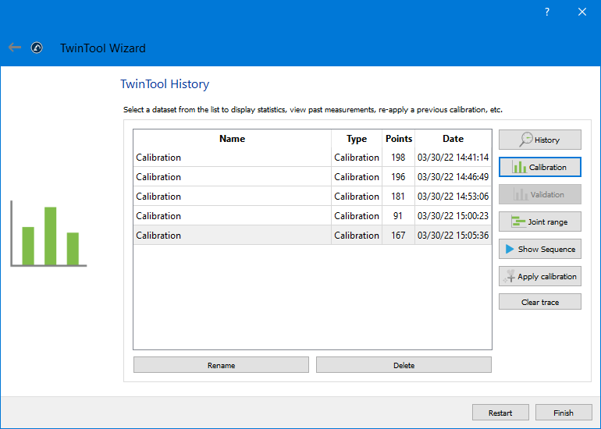601x429 pixels.
Task: Play Show Sequence
Action: click(539, 249)
